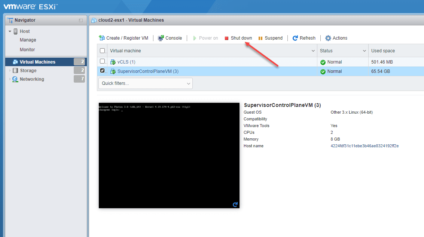Expand the Storage tree node
The width and height of the screenshot is (424, 237).
click(x=10, y=71)
